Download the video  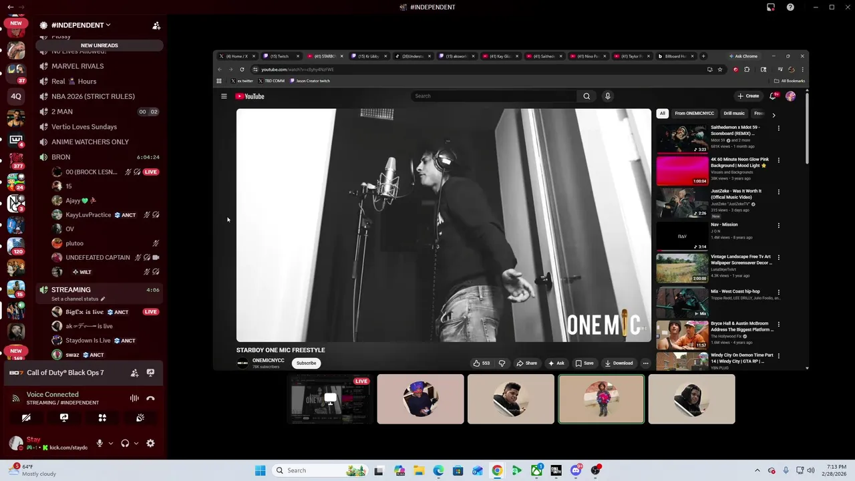(619, 363)
